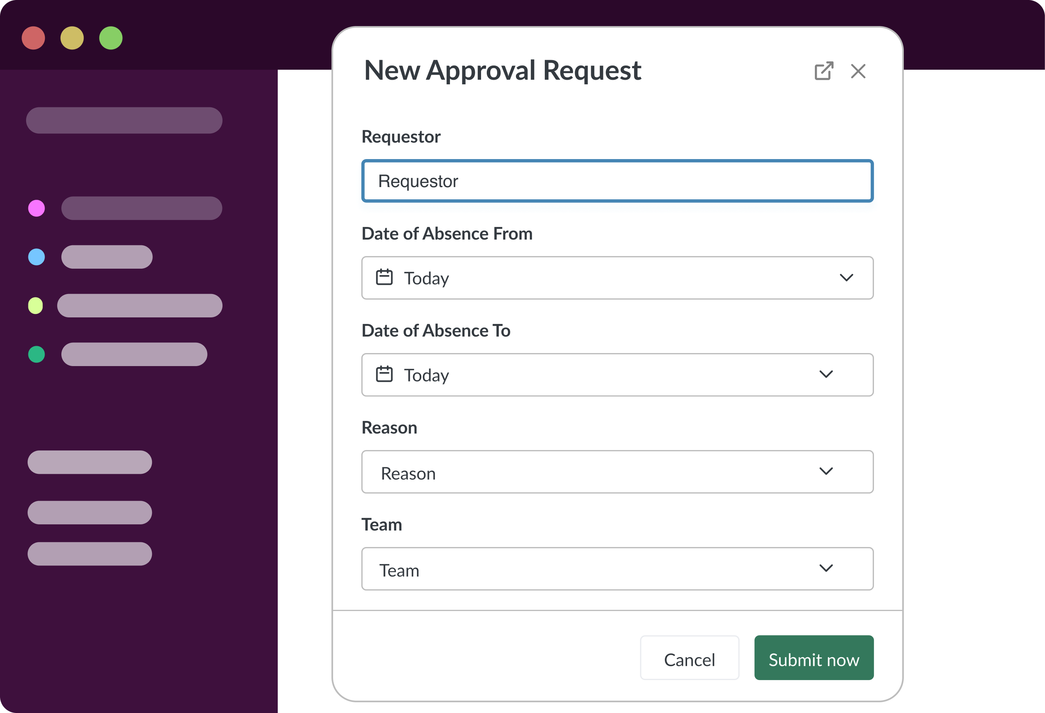Expand the Date of Absence To chevron
The height and width of the screenshot is (713, 1045).
(x=826, y=374)
